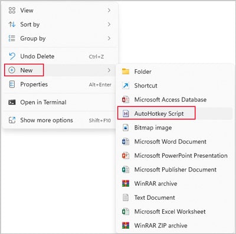Screen dimensions: 236x234
Task: Open the Group by menu entry
Action: 60,38
